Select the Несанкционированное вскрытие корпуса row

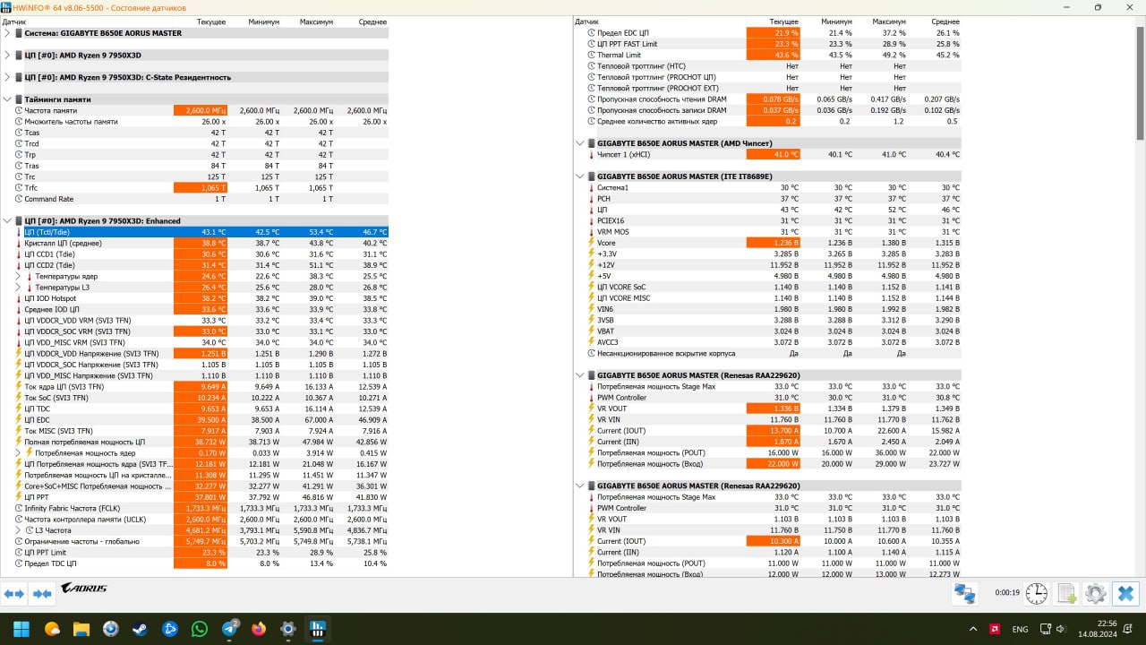pyautogui.click(x=768, y=353)
